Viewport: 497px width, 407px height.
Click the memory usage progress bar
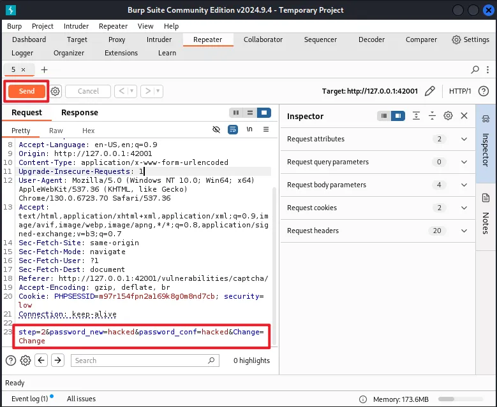coord(461,399)
